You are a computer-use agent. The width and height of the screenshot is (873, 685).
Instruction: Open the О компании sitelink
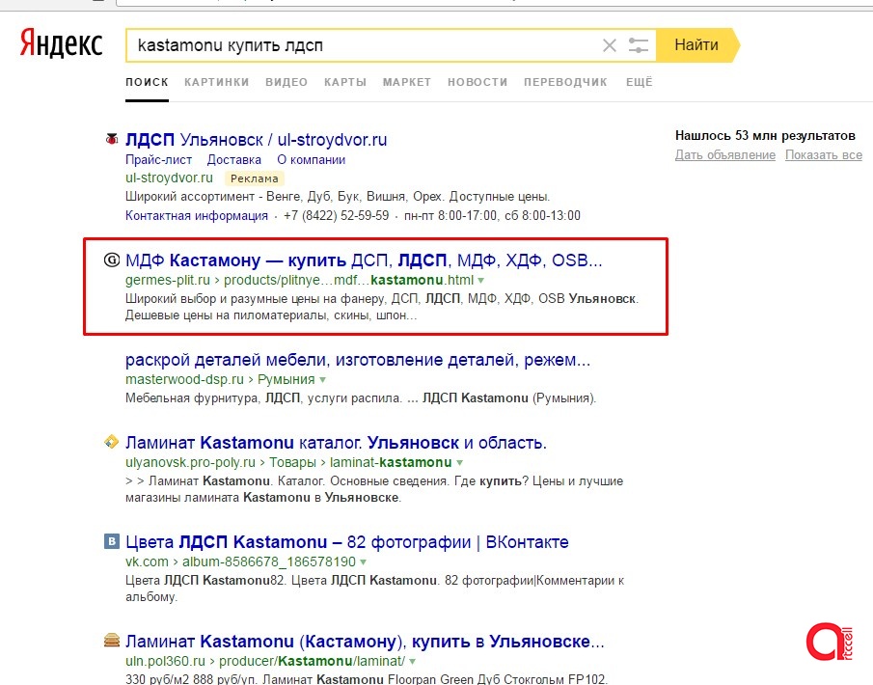312,160
